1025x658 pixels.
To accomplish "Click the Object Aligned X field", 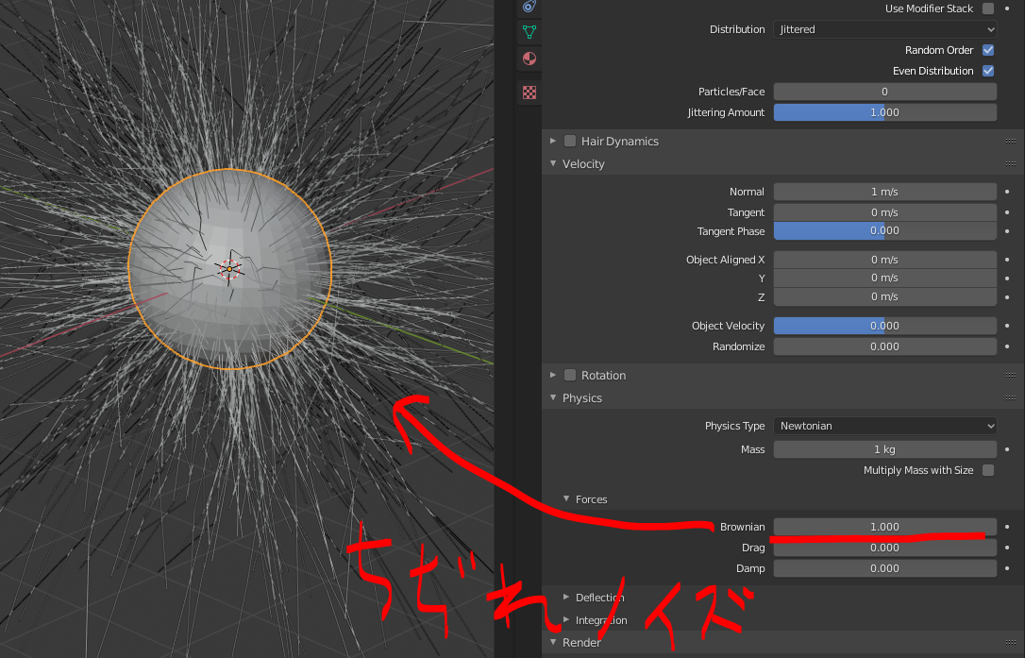I will 885,260.
